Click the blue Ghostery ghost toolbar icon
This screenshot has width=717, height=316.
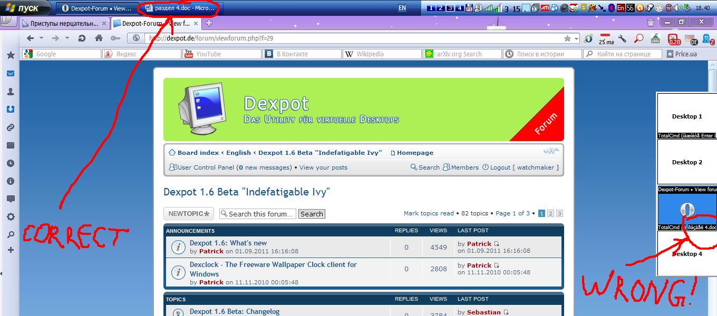point(707,38)
